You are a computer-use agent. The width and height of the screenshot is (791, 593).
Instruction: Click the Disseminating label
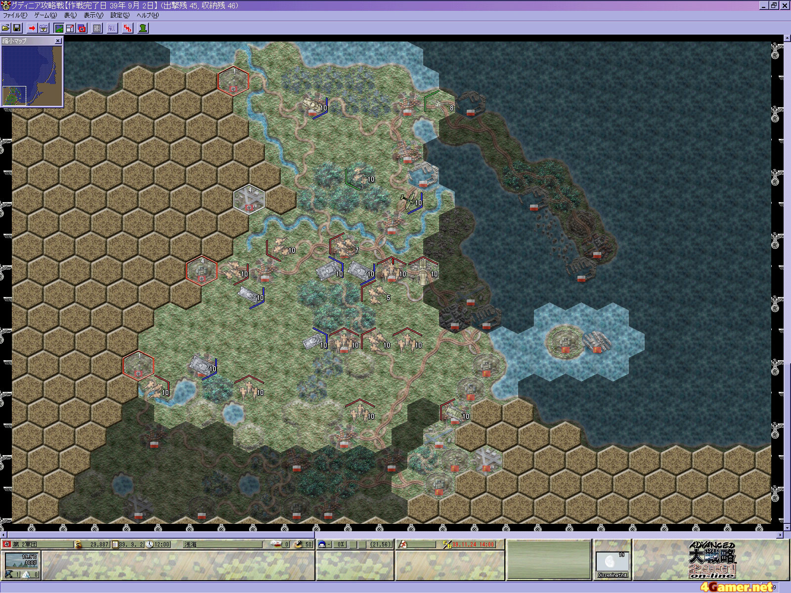coord(613,575)
